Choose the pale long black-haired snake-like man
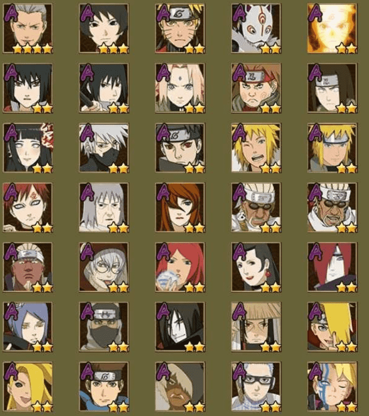This screenshot has width=369, height=416. pyautogui.click(x=180, y=327)
